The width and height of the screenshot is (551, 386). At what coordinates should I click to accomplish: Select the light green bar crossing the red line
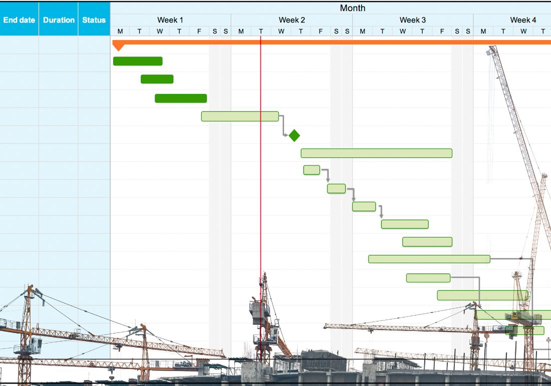pyautogui.click(x=240, y=116)
